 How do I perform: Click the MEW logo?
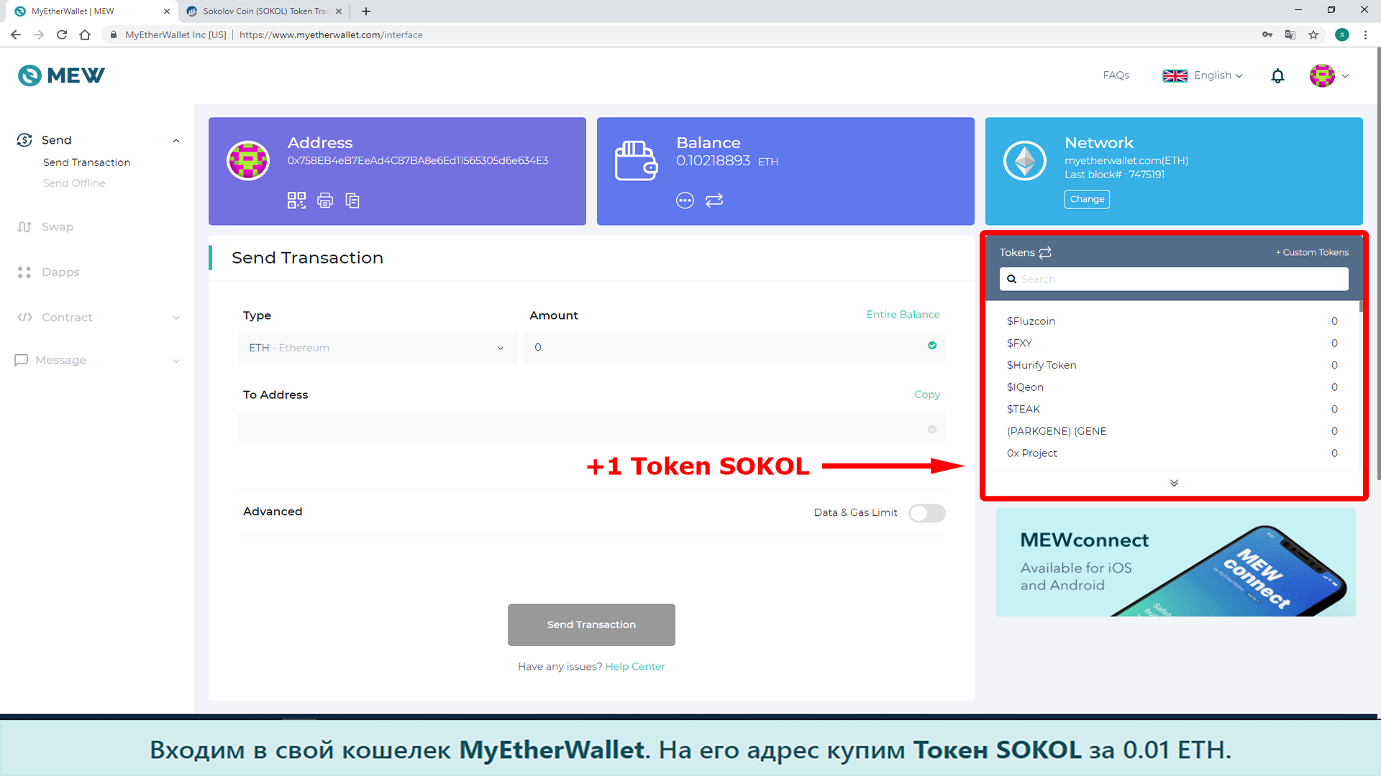click(61, 75)
